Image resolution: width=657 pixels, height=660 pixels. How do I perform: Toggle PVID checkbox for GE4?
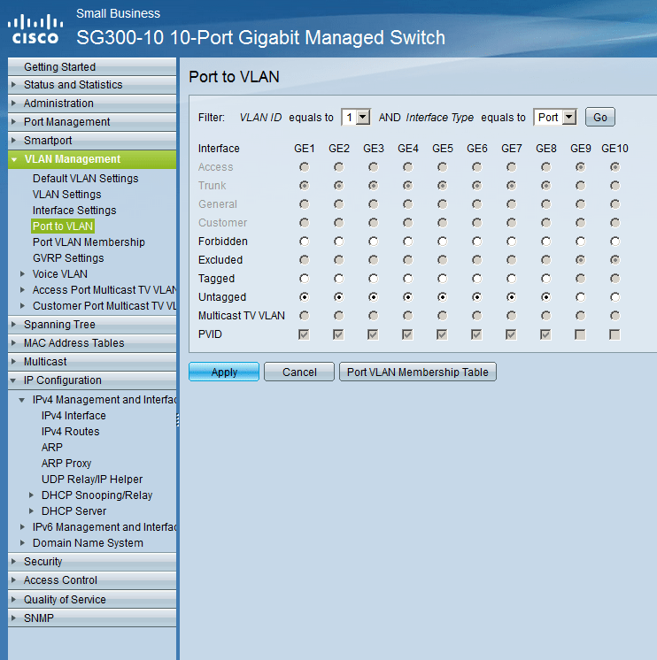tap(407, 334)
